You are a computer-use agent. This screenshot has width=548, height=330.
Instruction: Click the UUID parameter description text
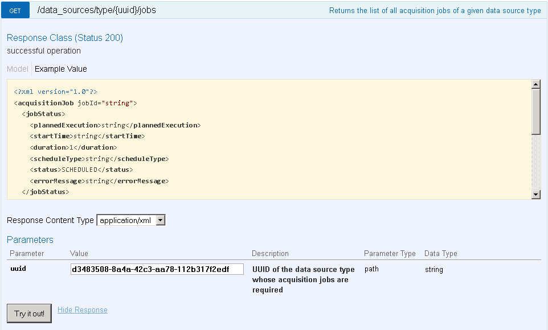pyautogui.click(x=303, y=279)
